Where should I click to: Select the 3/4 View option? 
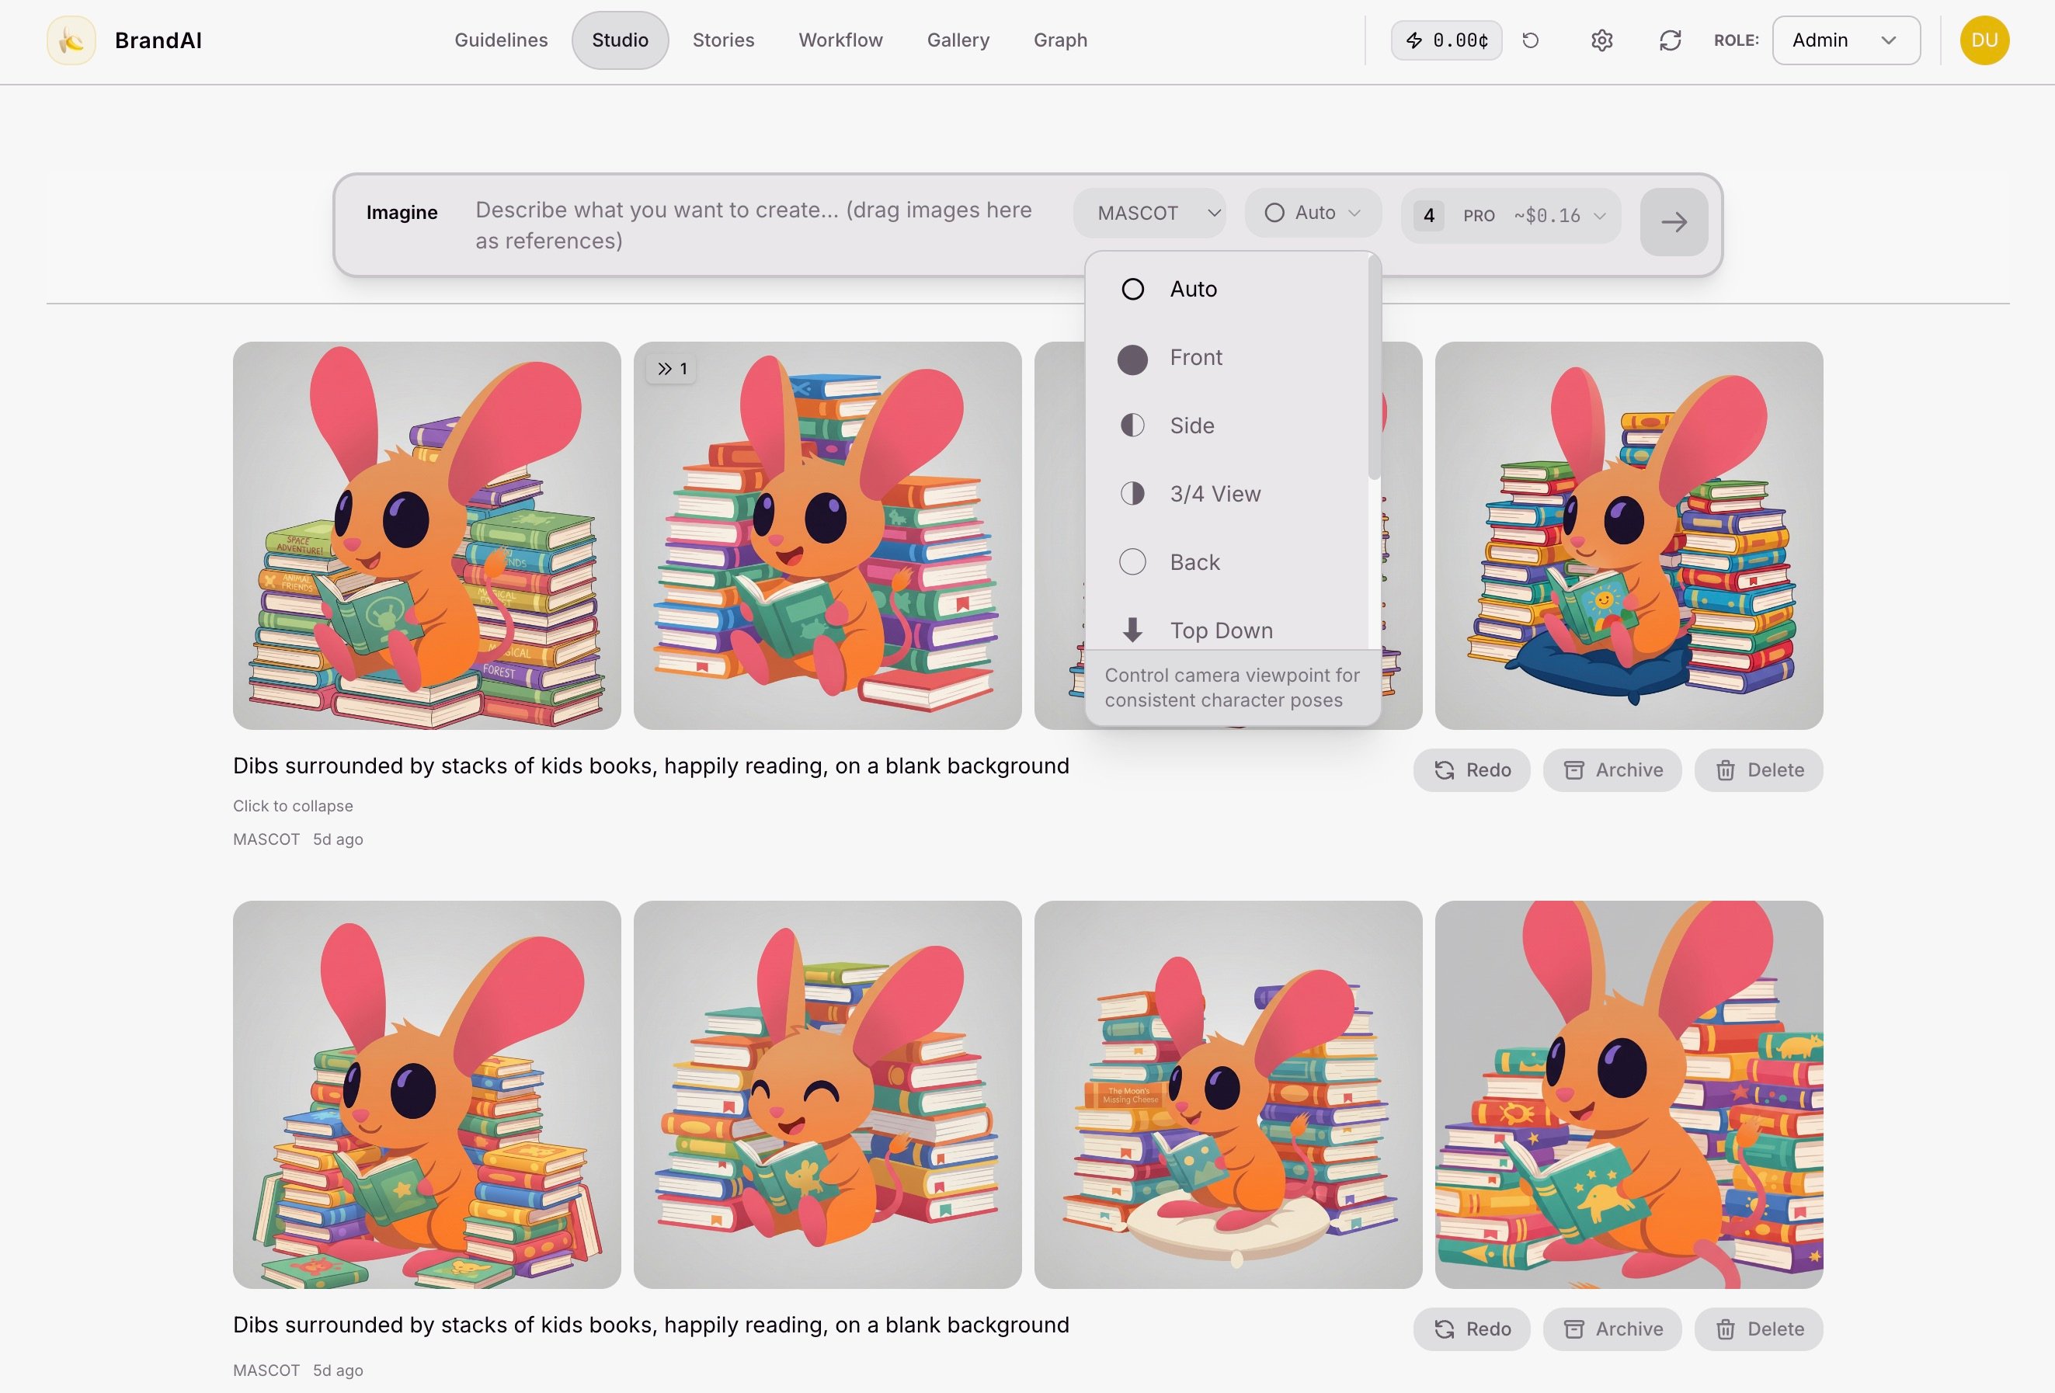click(1214, 494)
